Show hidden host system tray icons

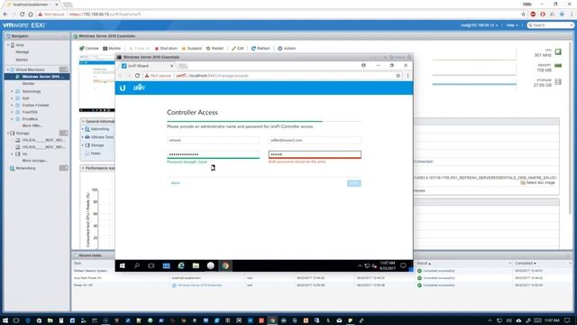pyautogui.click(x=490, y=320)
